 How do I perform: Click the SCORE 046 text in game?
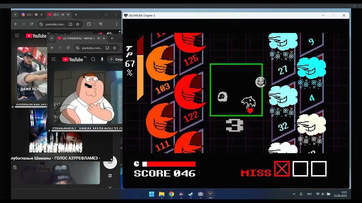(x=165, y=173)
